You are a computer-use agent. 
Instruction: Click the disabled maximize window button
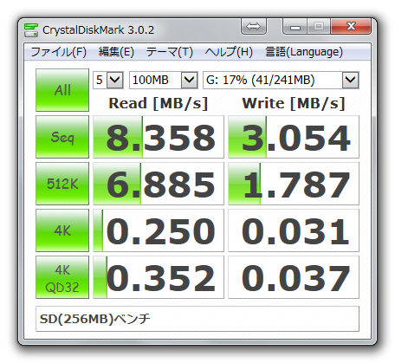click(319, 27)
